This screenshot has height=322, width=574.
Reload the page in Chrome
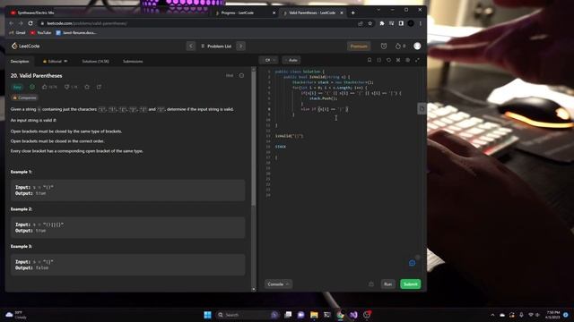click(x=30, y=23)
